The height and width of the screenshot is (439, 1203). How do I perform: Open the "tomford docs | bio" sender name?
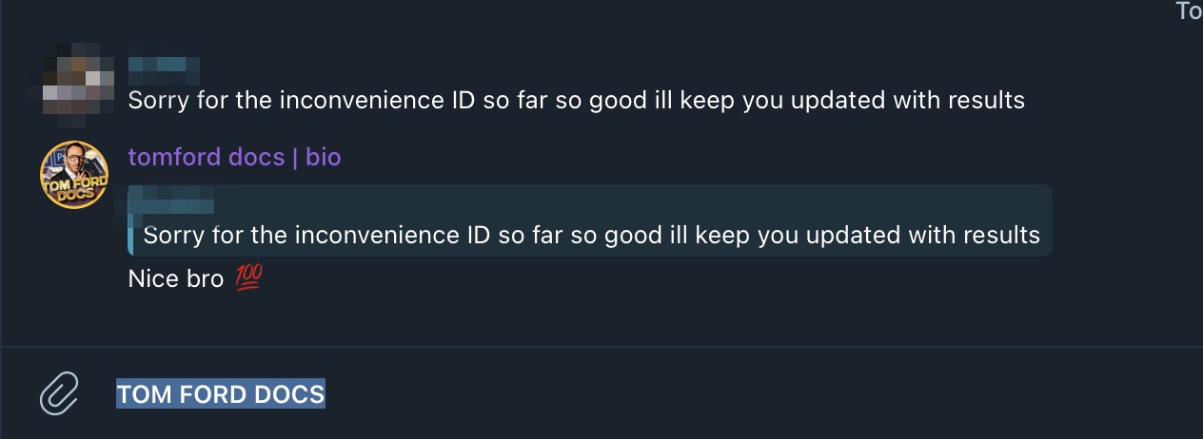tap(234, 157)
